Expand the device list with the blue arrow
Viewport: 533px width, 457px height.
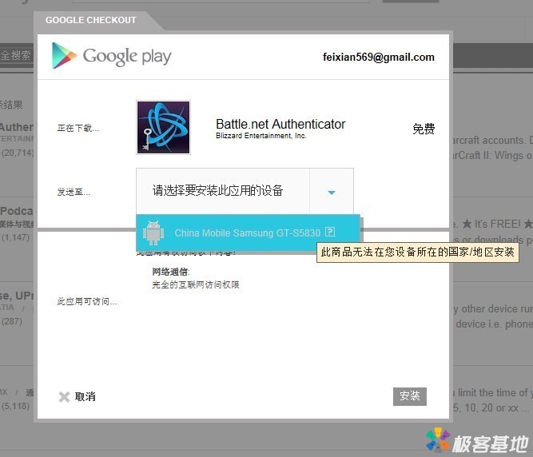[x=331, y=192]
